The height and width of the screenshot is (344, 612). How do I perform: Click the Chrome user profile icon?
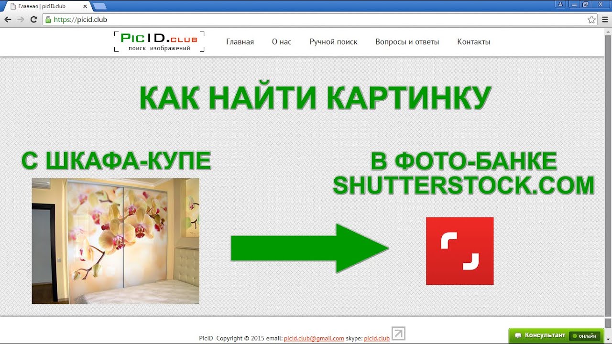pos(560,4)
